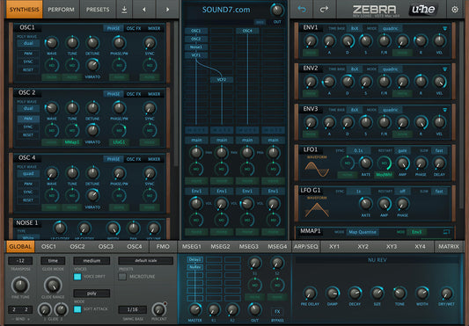Toggle OSC1 Sync button
The image size is (469, 326).
[28, 62]
